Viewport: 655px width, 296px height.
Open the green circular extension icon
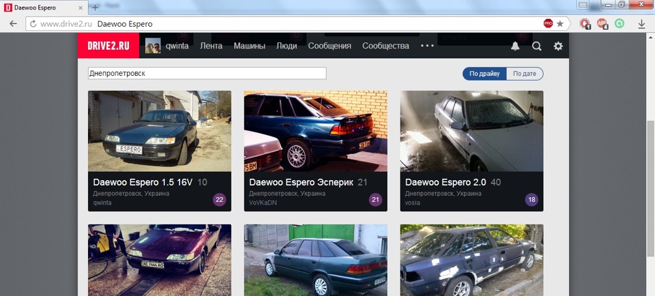coord(620,23)
